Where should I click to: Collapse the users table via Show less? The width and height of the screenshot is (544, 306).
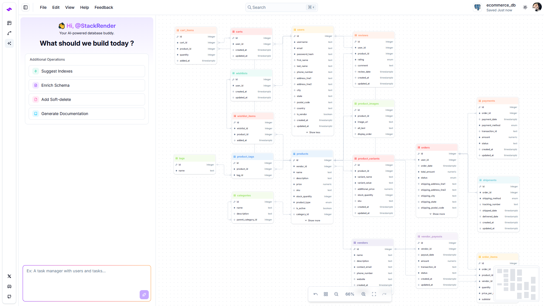tap(313, 132)
